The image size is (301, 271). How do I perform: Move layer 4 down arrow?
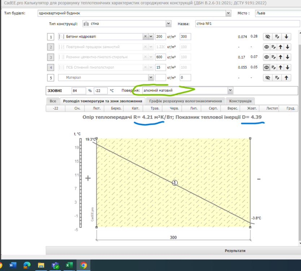click(287, 68)
